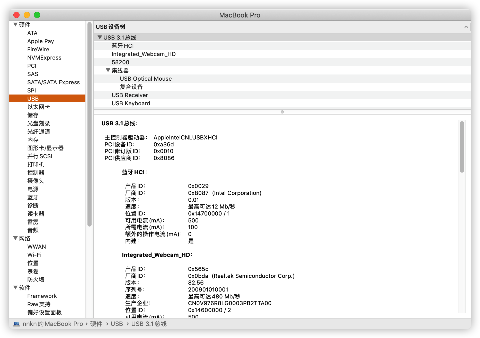Select 宗卷 in the sidebar
This screenshot has width=480, height=338.
pos(33,271)
